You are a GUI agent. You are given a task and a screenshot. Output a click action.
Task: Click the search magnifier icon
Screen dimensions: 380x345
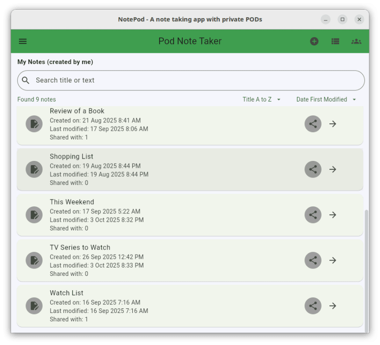[x=26, y=80]
